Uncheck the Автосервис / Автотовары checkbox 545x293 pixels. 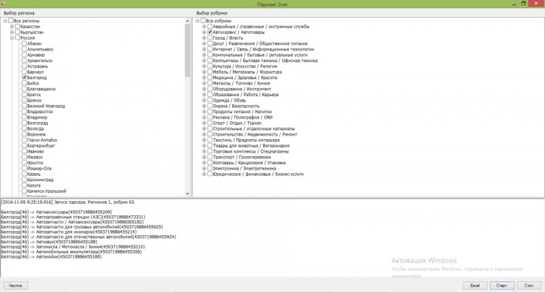[210, 32]
